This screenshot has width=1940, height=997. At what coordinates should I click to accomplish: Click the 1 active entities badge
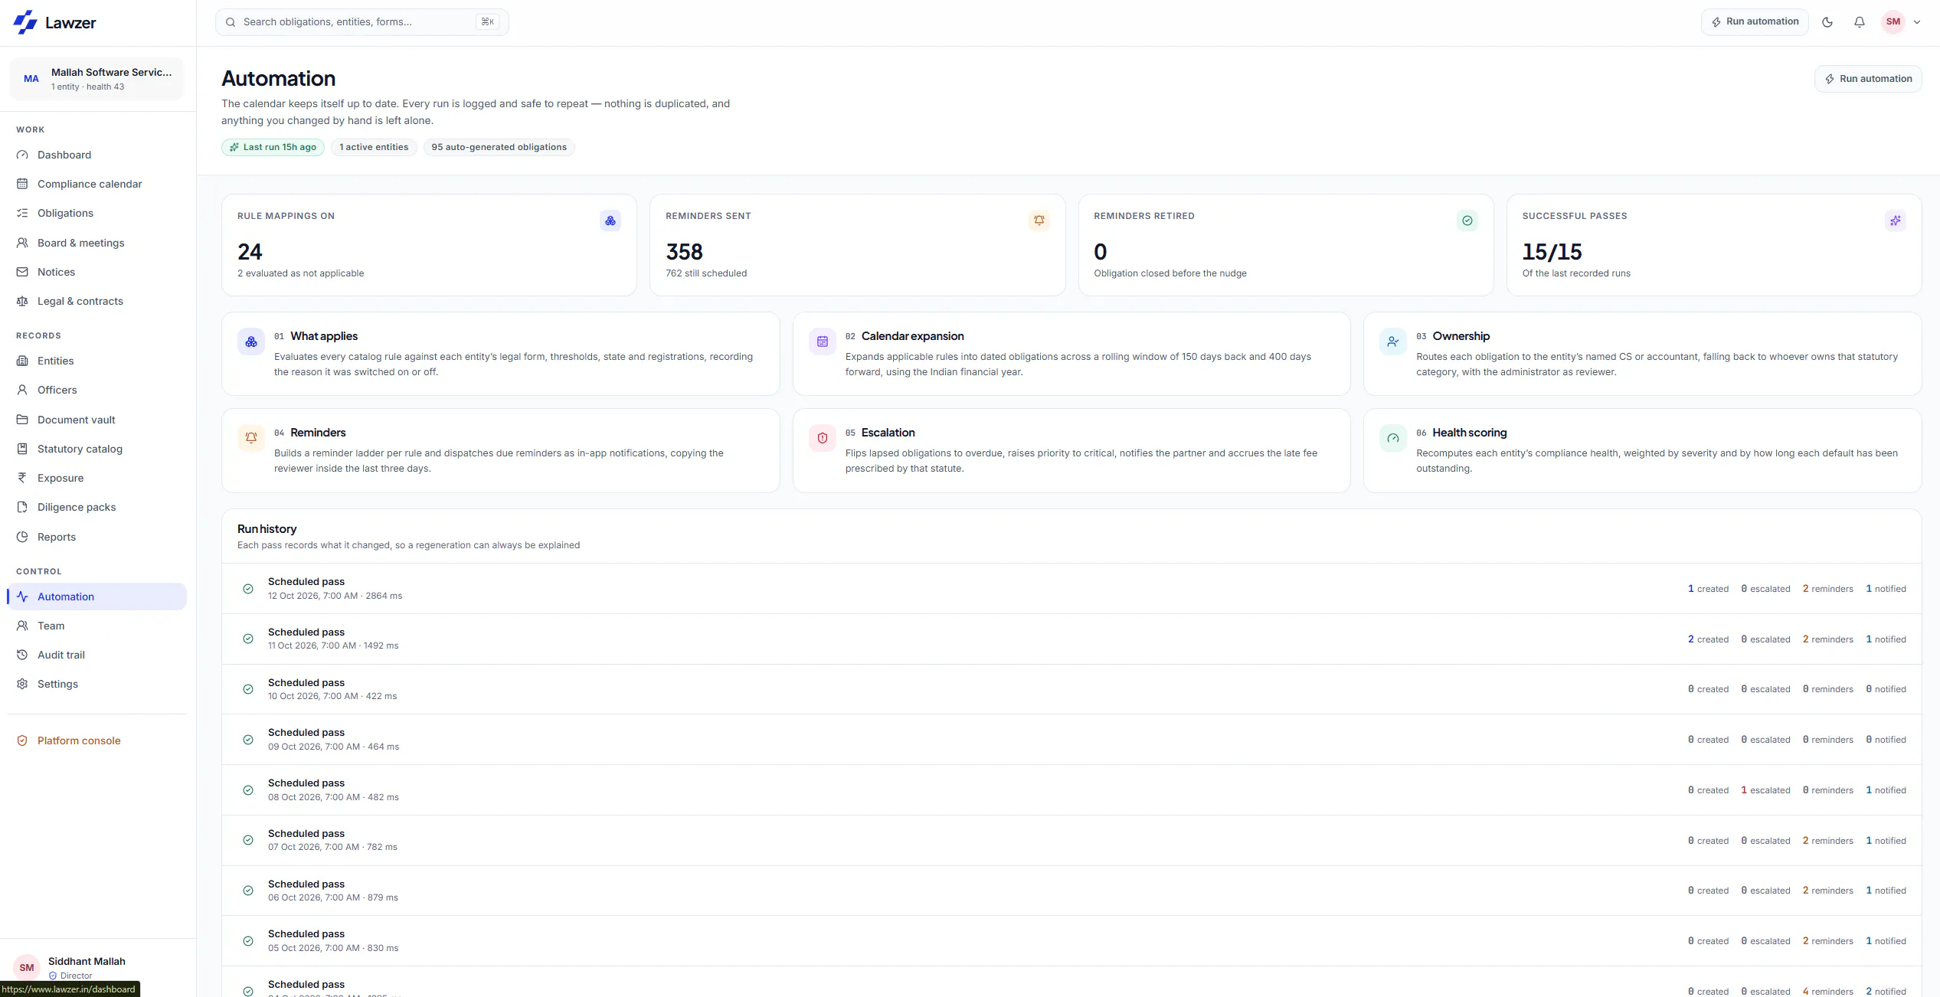[x=374, y=147]
